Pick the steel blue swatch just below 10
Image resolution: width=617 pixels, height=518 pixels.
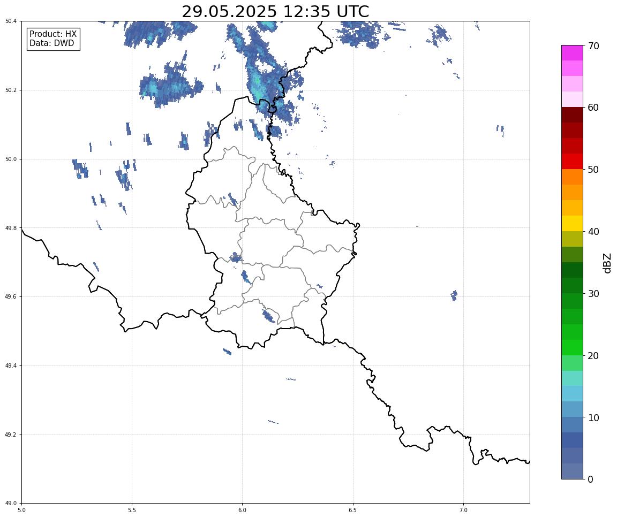point(572,425)
